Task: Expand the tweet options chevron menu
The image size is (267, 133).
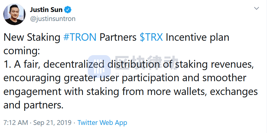Action: [256, 8]
